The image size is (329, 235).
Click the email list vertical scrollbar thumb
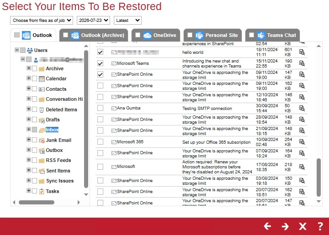(318, 178)
